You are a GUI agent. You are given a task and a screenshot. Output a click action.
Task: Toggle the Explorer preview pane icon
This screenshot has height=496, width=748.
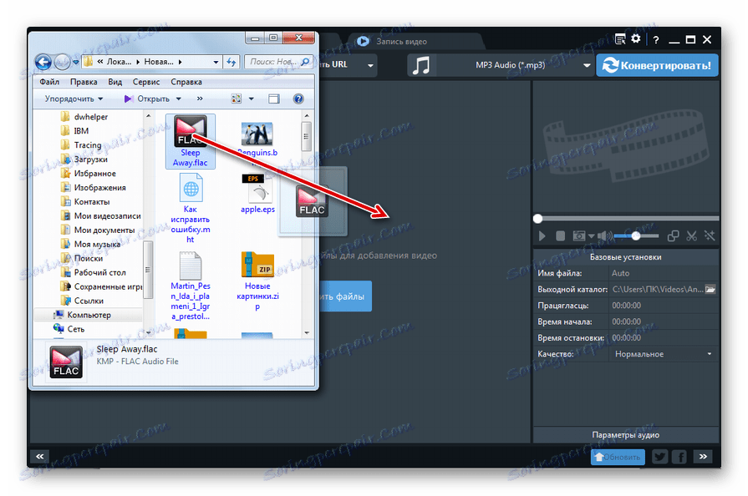click(274, 99)
